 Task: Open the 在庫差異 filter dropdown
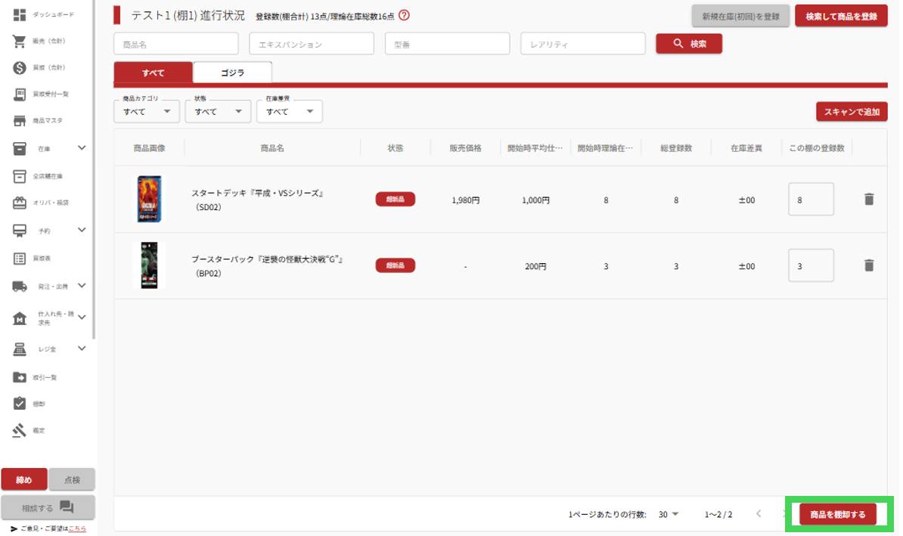pyautogui.click(x=289, y=112)
